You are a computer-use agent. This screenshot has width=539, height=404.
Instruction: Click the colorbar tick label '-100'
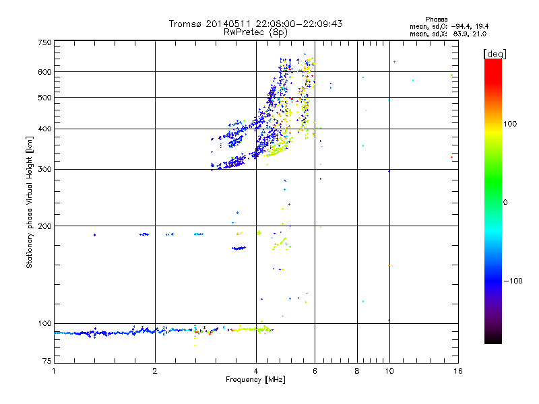513,281
